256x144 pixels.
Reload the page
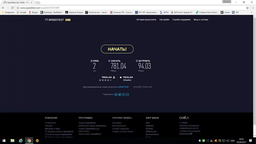click(x=13, y=8)
